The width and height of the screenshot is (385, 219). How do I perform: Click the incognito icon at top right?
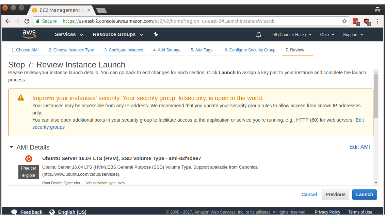378,10
